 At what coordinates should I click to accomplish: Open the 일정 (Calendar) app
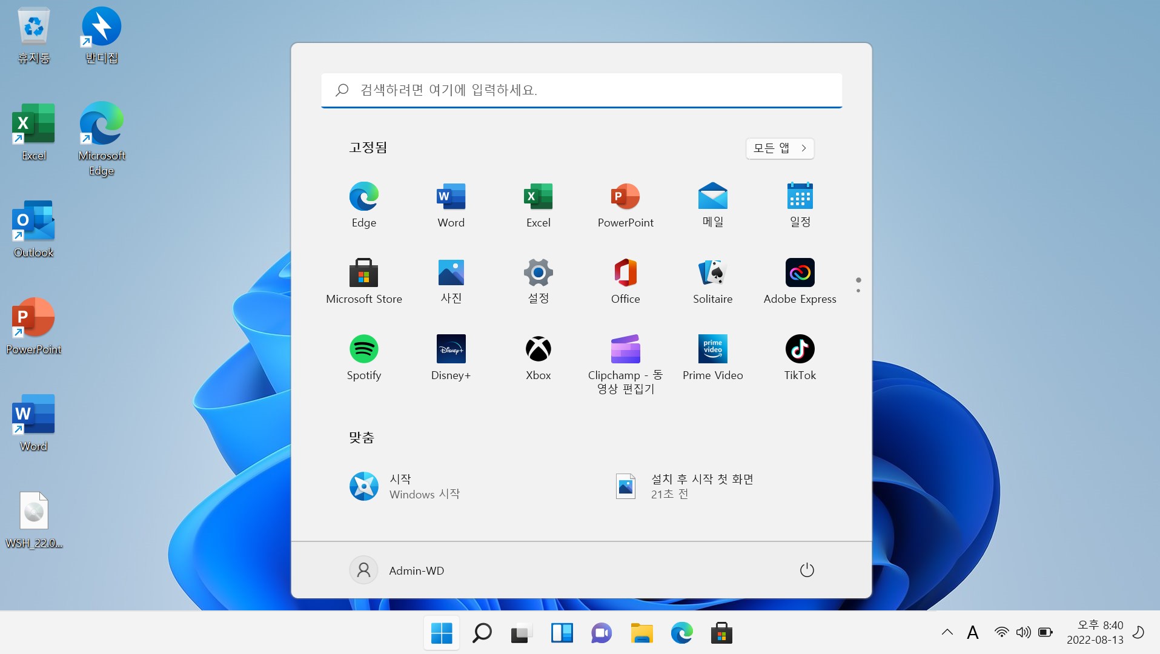point(800,205)
